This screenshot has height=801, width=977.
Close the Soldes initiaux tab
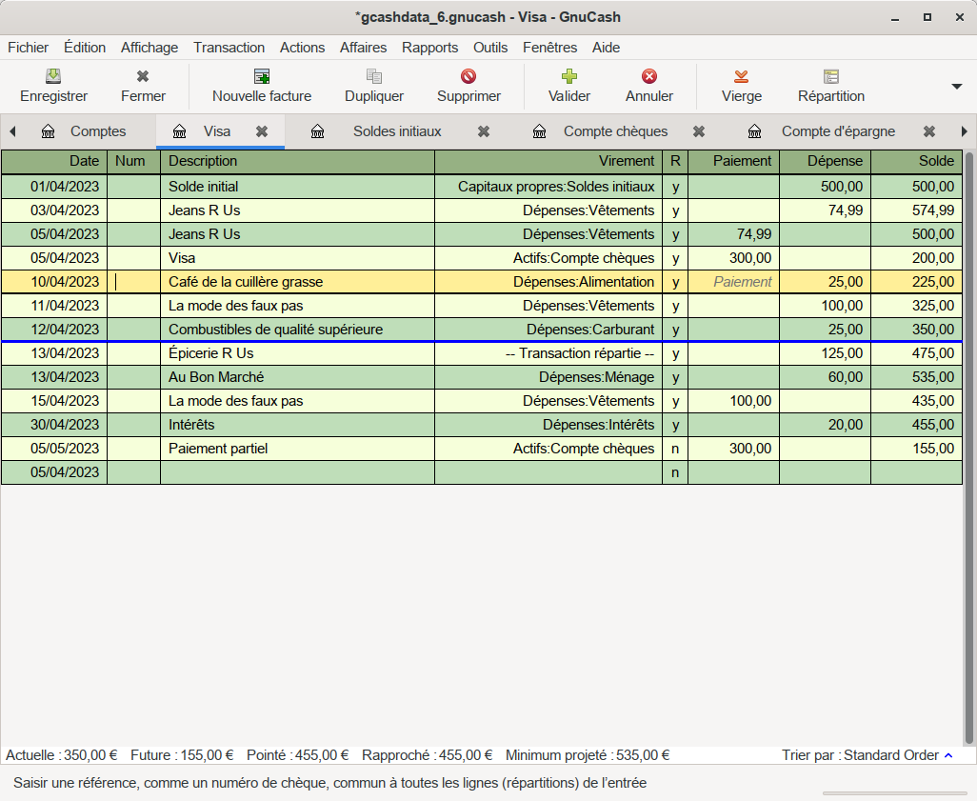[x=484, y=131]
